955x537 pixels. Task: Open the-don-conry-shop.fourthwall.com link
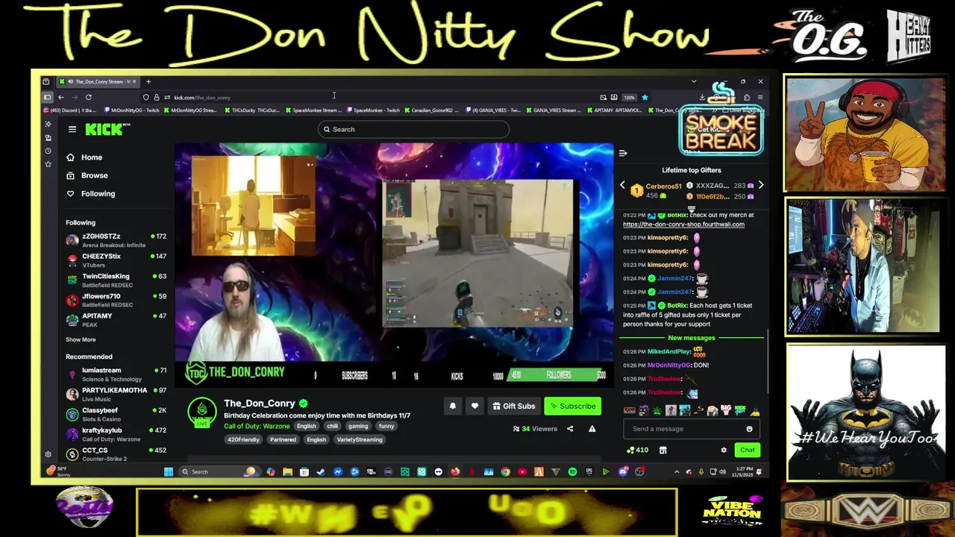[x=683, y=224]
